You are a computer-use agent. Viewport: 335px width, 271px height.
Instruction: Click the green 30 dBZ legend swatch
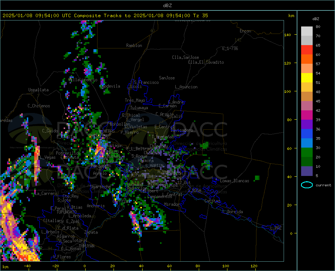307,152
